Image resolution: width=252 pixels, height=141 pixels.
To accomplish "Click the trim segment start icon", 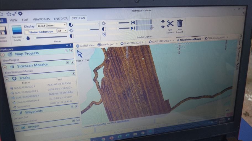I will point(133,22).
